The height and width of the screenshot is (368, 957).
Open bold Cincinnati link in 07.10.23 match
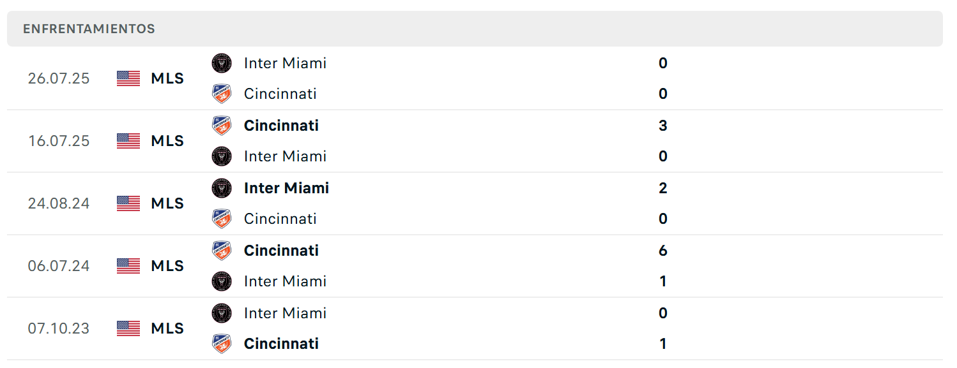point(281,344)
